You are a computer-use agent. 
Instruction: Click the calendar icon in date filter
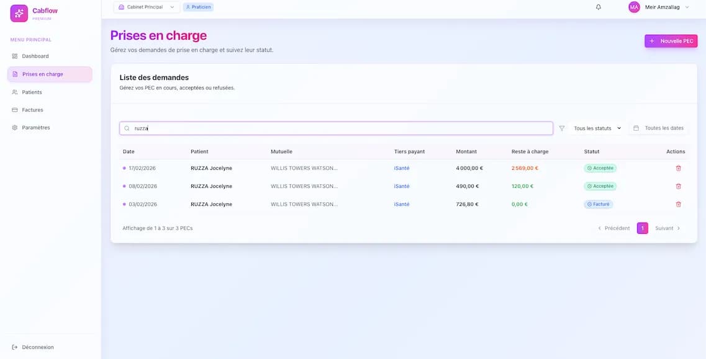(x=636, y=128)
